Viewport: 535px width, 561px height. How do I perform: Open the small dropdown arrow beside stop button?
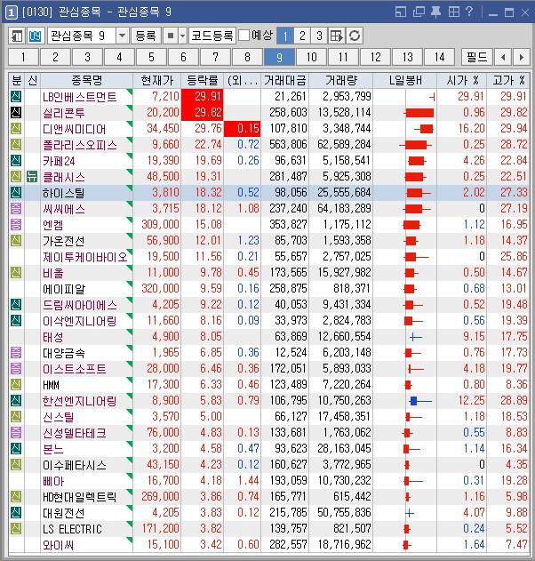point(183,36)
